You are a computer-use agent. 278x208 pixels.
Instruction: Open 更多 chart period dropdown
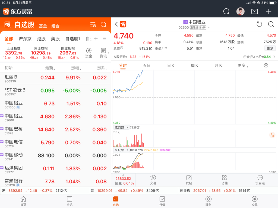pos(243,66)
